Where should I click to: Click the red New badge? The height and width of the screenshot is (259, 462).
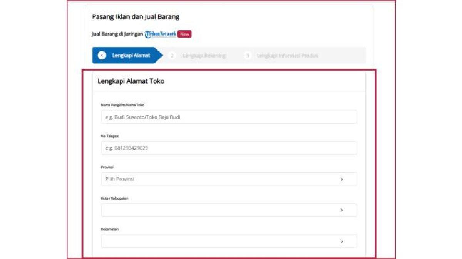[x=184, y=34]
